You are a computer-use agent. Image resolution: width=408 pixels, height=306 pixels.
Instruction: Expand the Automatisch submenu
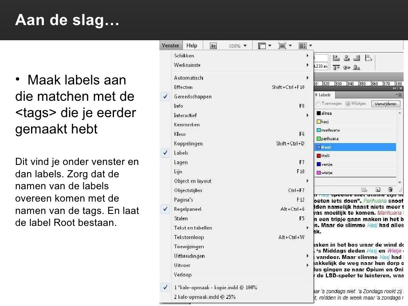click(x=241, y=78)
